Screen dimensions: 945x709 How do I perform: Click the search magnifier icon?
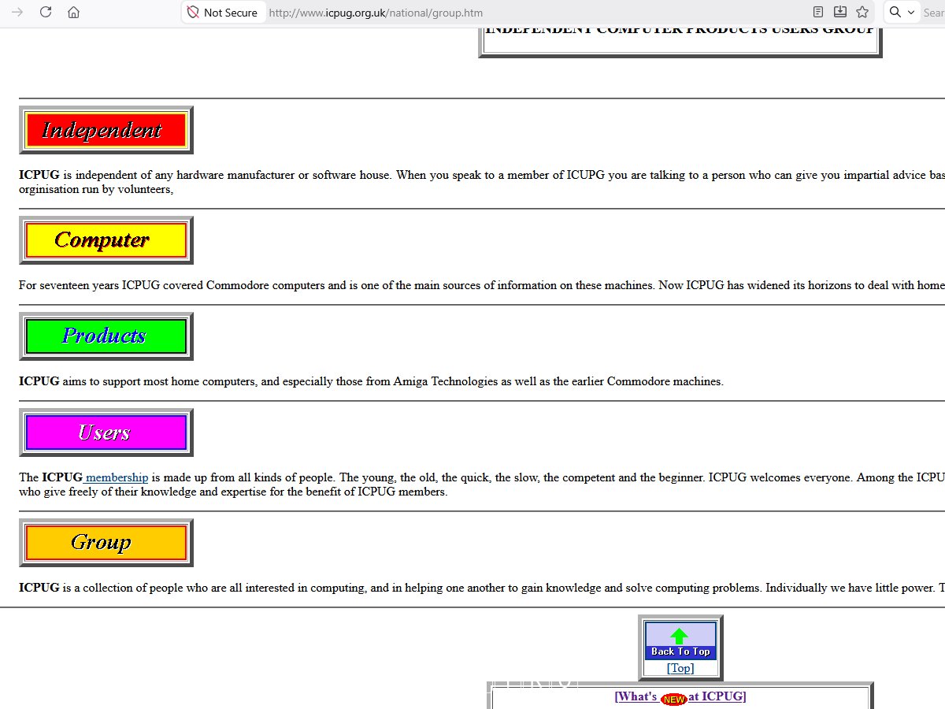click(x=895, y=12)
